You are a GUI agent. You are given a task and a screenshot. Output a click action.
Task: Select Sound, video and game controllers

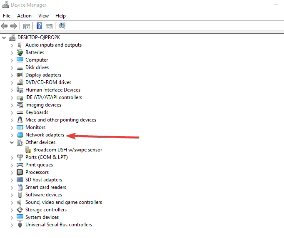pos(63,202)
